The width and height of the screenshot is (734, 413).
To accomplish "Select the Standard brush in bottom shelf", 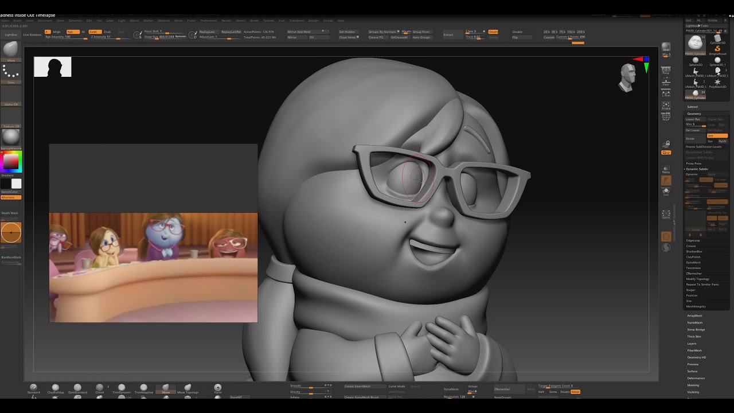I will (33, 389).
